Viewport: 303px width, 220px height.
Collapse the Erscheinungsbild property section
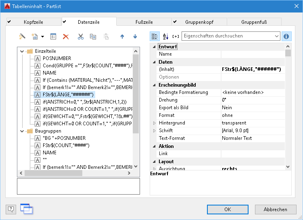click(x=154, y=85)
